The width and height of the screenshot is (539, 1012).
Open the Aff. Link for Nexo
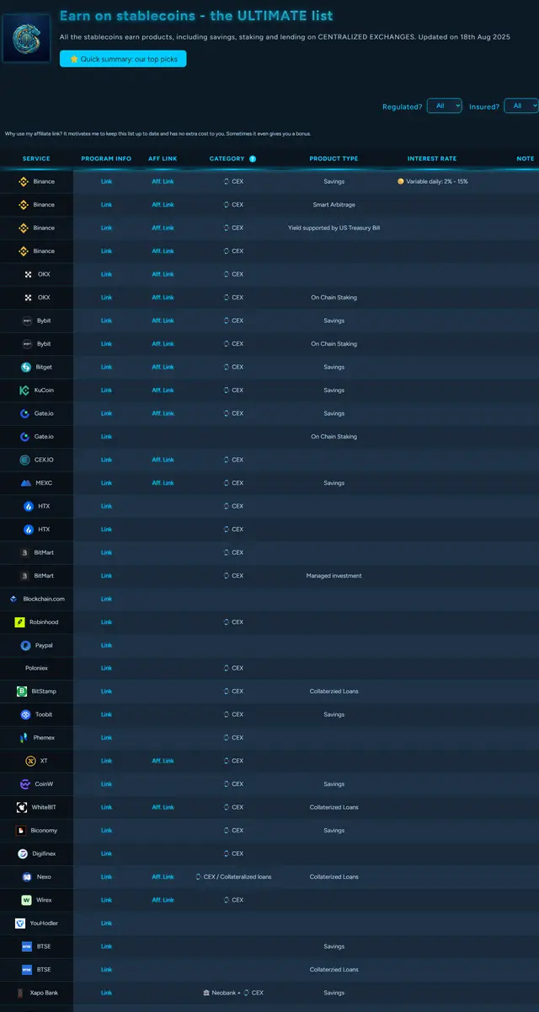tap(163, 877)
